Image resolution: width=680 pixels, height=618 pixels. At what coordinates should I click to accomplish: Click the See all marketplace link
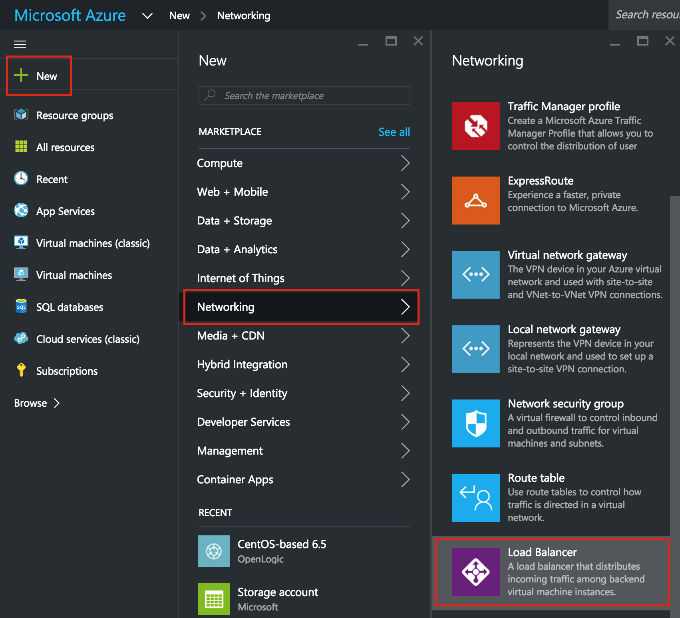point(394,132)
